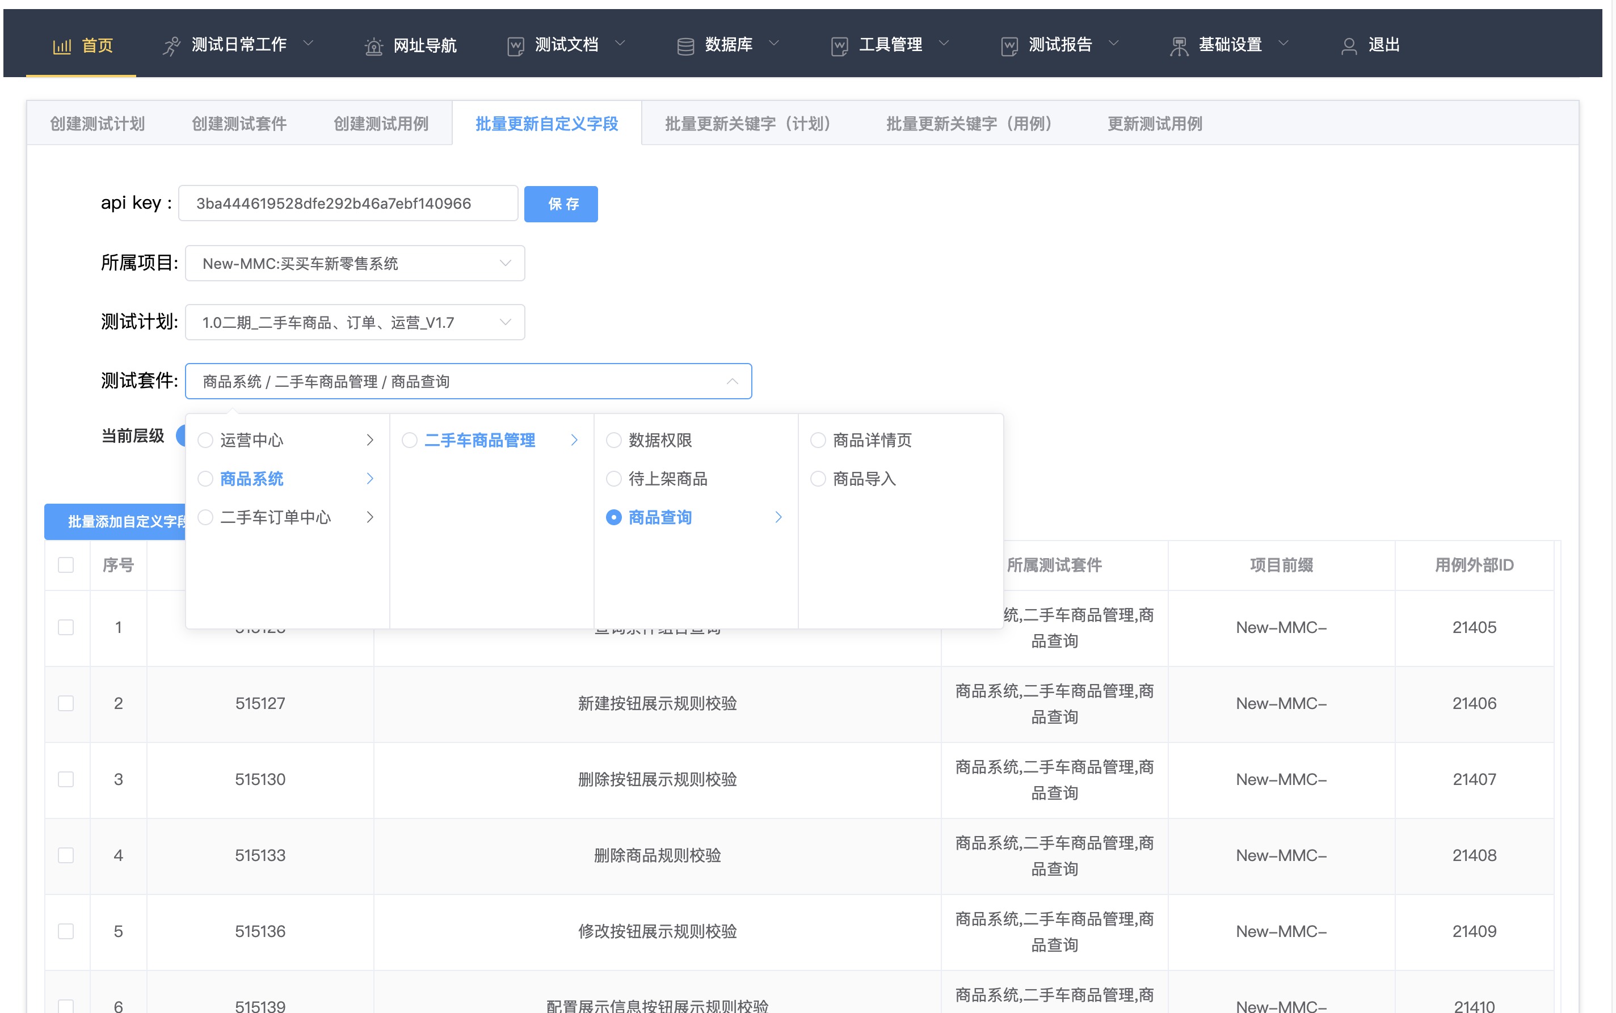Click the 用例外部ID column header
The height and width of the screenshot is (1013, 1616).
(1475, 565)
